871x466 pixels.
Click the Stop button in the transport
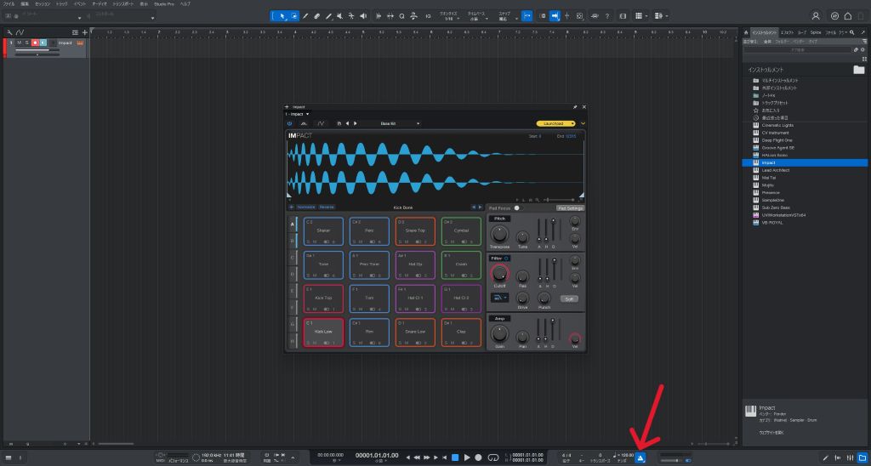[x=454, y=457]
